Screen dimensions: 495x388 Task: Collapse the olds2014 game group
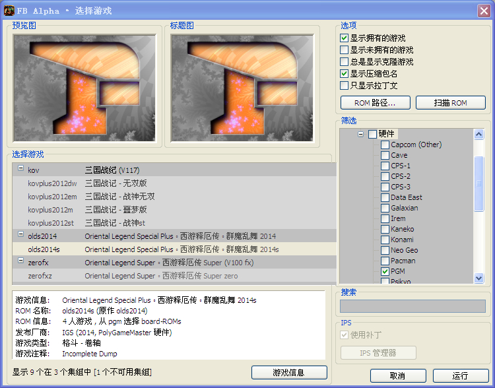[x=20, y=234]
